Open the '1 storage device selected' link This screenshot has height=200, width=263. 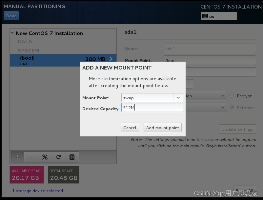37,191
